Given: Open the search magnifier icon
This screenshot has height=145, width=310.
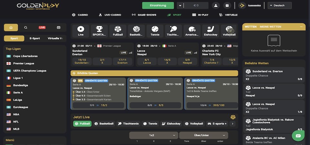Looking at the screenshot, I should (26, 28).
